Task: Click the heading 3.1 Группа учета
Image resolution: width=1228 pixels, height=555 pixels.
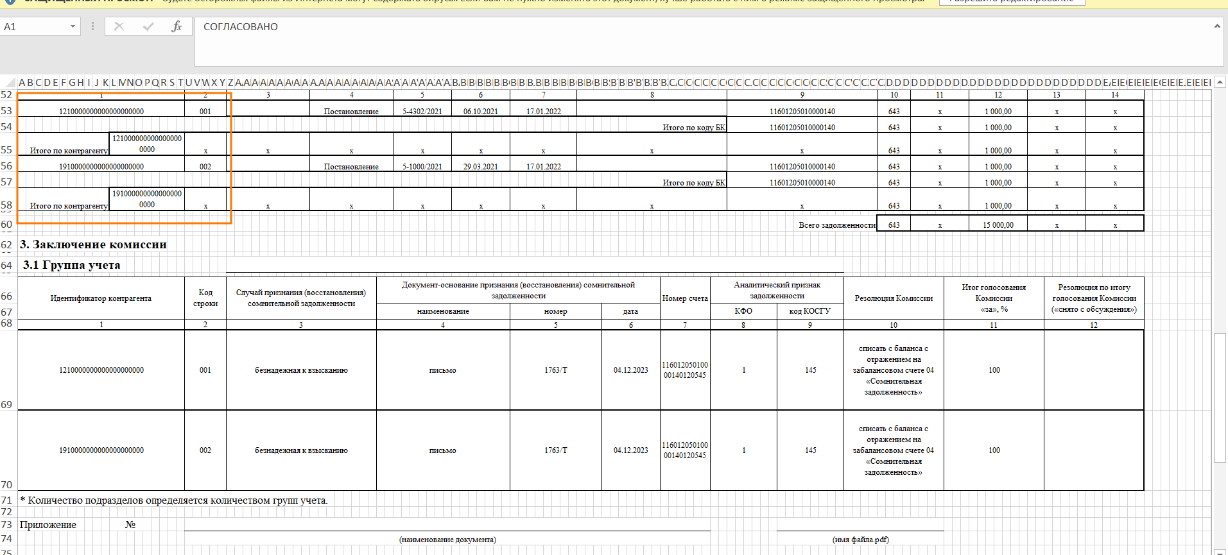Action: (71, 265)
